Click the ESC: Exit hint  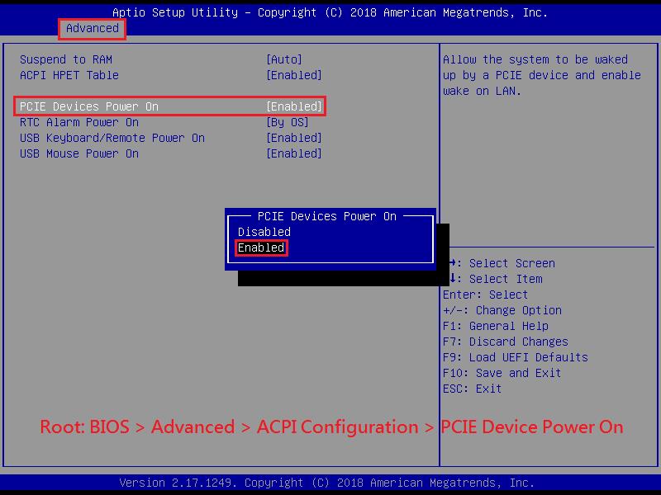coord(472,389)
